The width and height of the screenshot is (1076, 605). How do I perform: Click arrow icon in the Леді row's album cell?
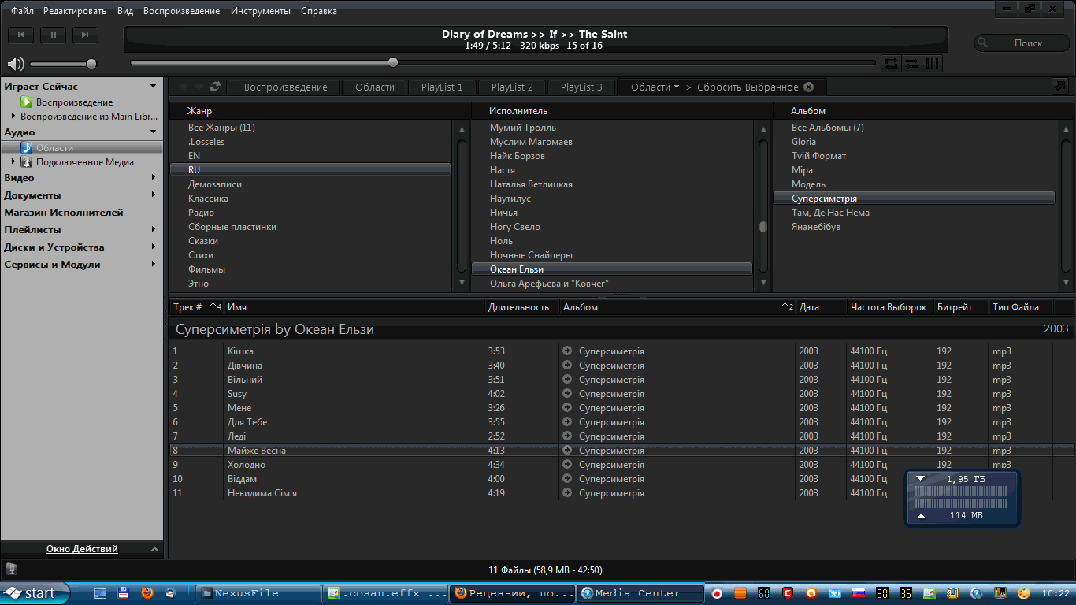point(567,436)
